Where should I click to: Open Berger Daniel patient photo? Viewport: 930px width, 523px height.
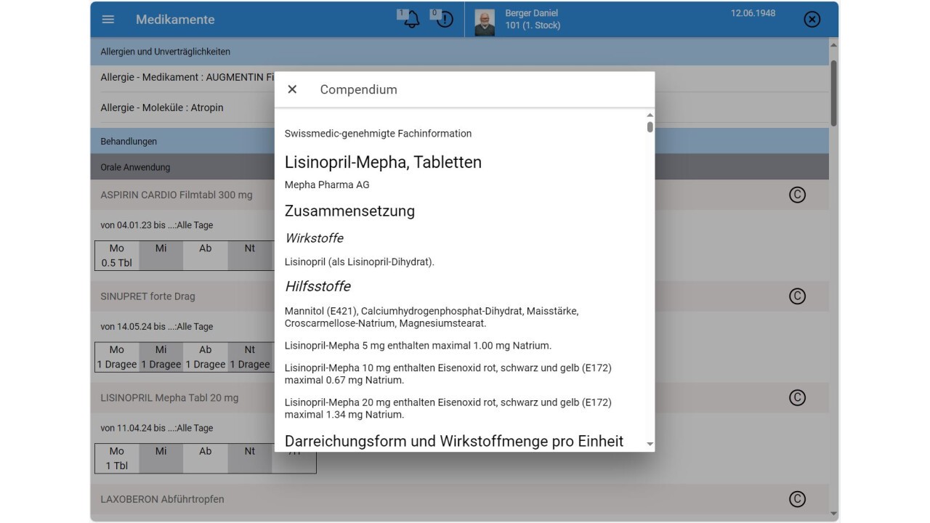(485, 23)
